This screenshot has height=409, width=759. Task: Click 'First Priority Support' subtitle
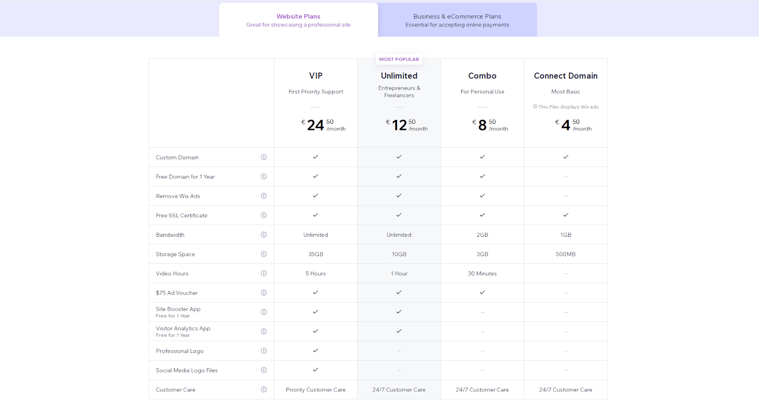316,92
